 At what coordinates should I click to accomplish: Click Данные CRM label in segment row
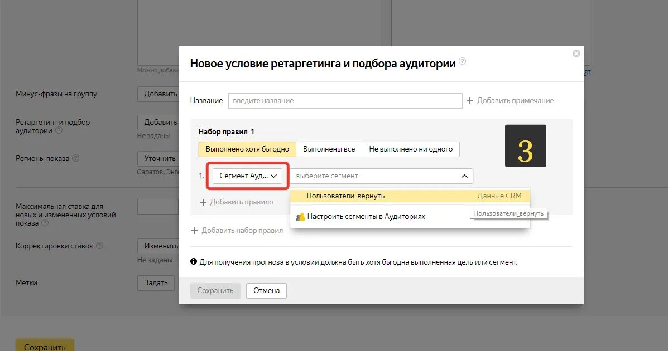pos(499,196)
